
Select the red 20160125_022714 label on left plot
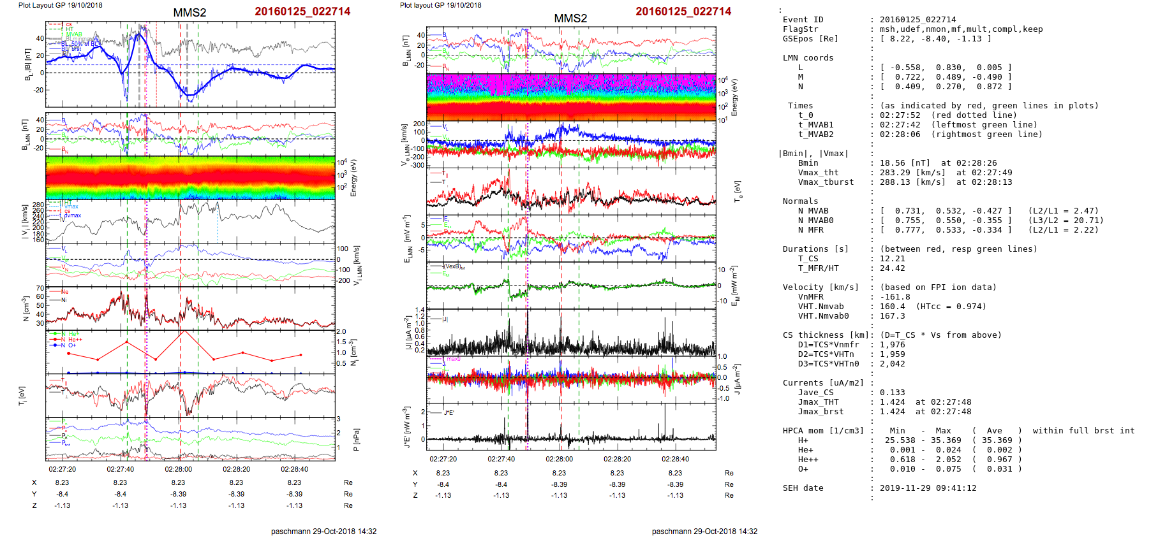302,11
